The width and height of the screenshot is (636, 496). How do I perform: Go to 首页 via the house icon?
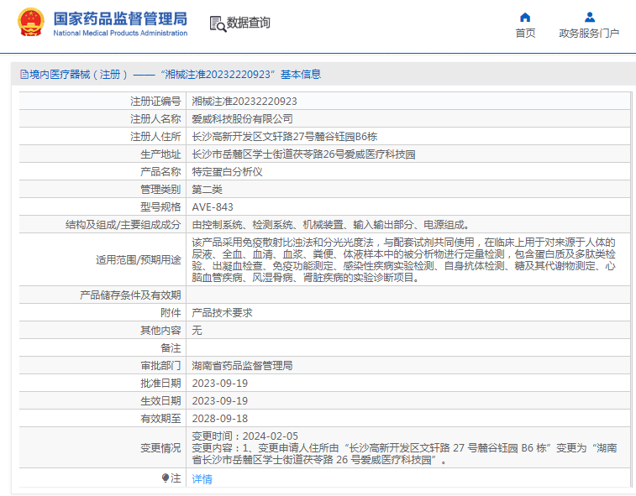pos(525,17)
